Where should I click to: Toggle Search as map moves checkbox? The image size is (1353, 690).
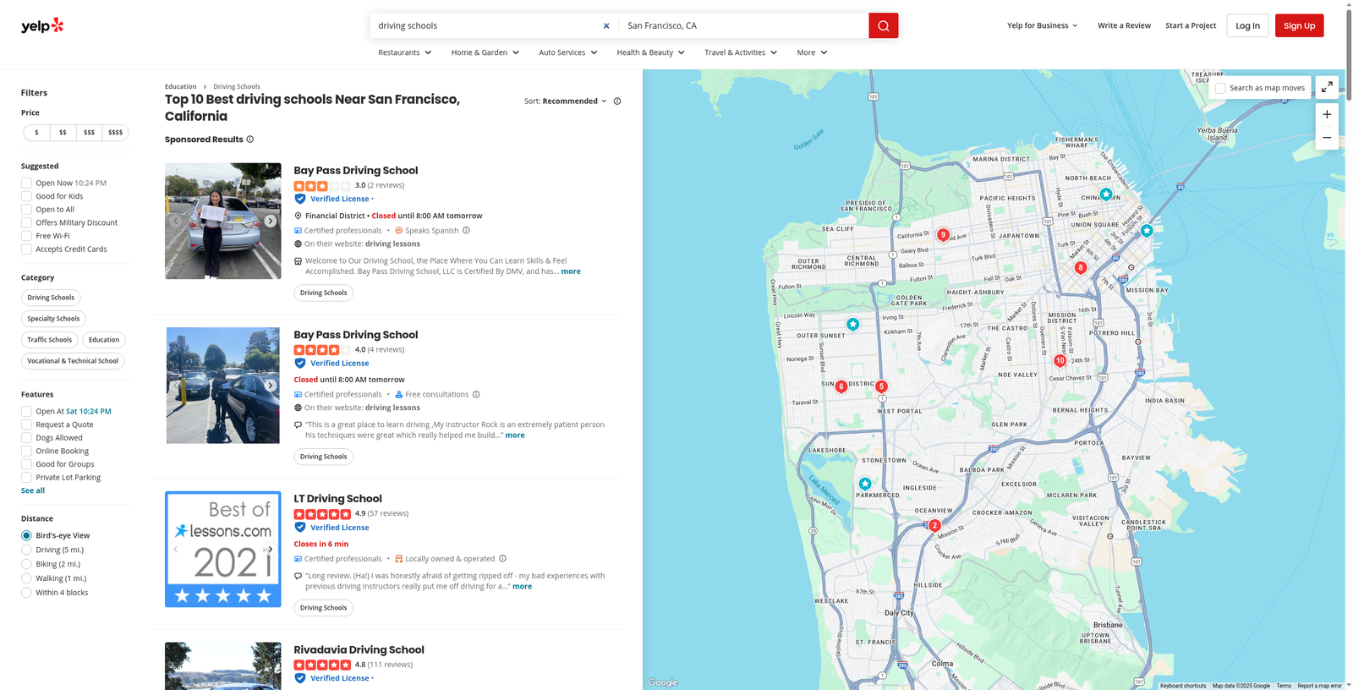pos(1220,88)
